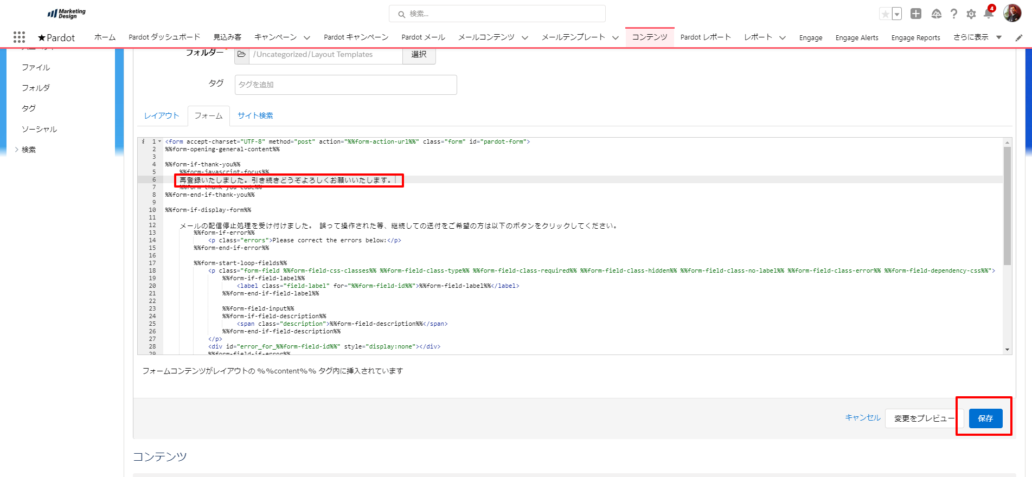Viewport: 1032px width, 477px height.
Task: Switch to the サイト検索 tab
Action: (255, 115)
